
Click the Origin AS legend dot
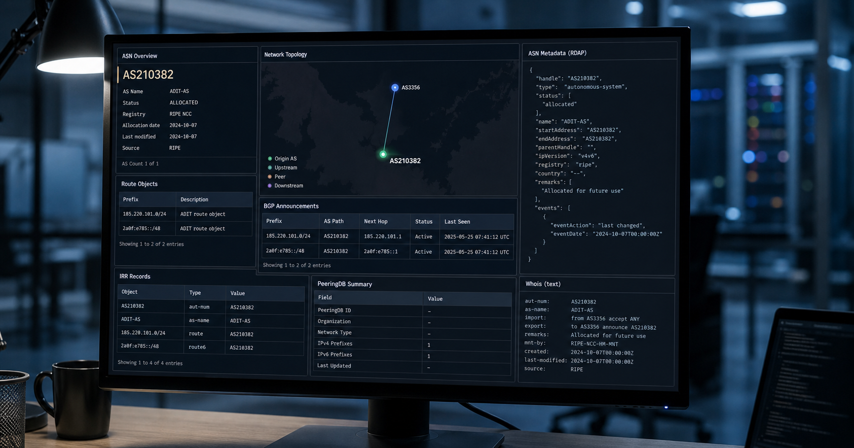click(270, 159)
